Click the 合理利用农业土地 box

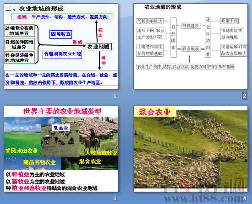[62, 54]
